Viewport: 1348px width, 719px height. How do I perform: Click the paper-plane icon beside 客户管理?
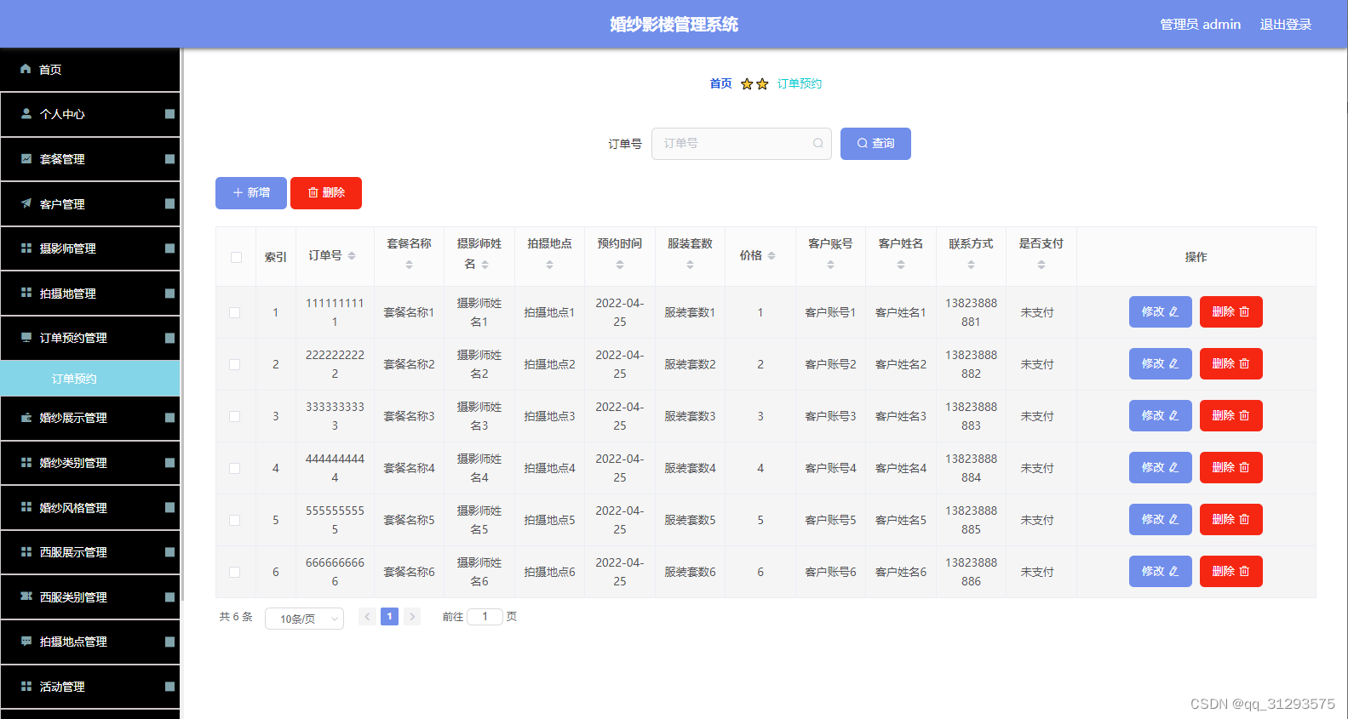click(26, 203)
